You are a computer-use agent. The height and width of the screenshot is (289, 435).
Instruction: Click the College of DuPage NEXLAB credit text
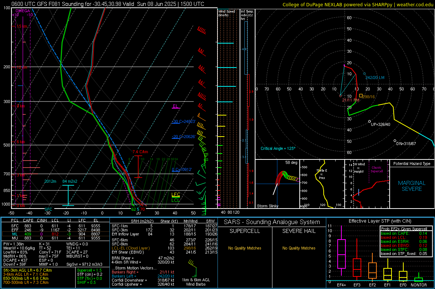click(x=358, y=5)
